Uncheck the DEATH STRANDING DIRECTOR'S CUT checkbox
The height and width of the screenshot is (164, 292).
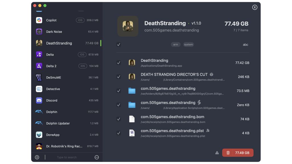click(x=119, y=77)
